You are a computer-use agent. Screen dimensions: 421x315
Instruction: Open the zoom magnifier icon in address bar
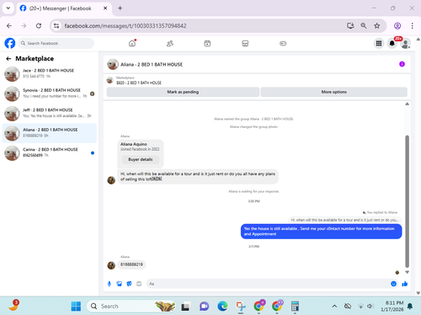[x=364, y=26]
